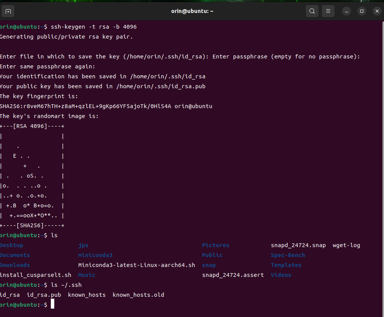This screenshot has width=384, height=317.
Task: Click id_rsa in the .ssh listing
Action: pyautogui.click(x=10, y=295)
